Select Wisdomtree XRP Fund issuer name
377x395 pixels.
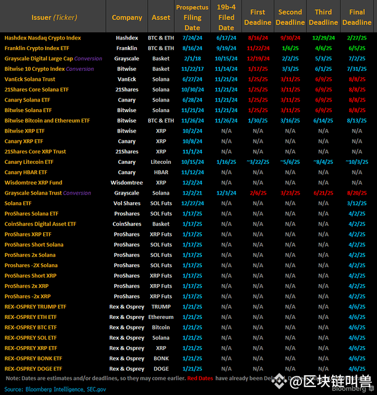pyautogui.click(x=33, y=182)
